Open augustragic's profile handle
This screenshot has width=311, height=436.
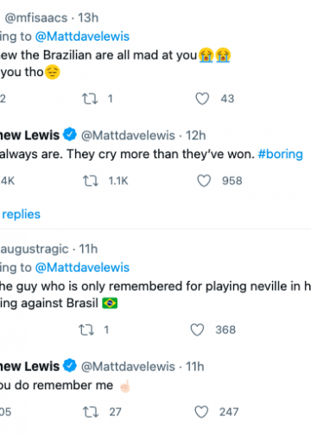(x=35, y=249)
